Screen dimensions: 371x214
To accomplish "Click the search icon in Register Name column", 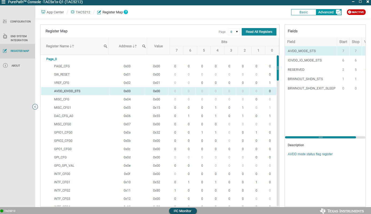I will coord(106,46).
